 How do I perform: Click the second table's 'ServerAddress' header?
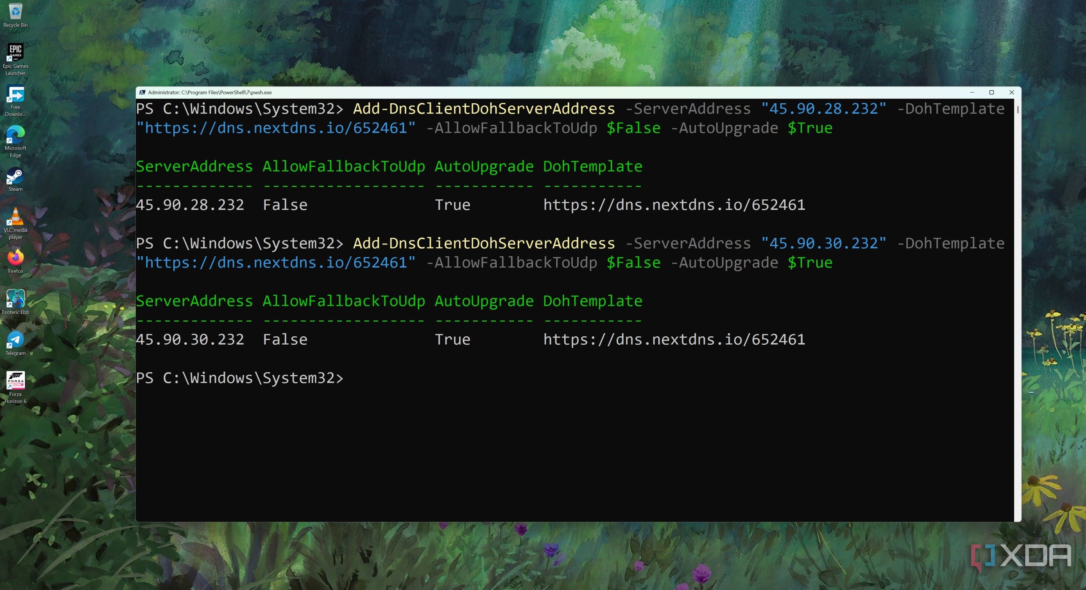pos(194,301)
